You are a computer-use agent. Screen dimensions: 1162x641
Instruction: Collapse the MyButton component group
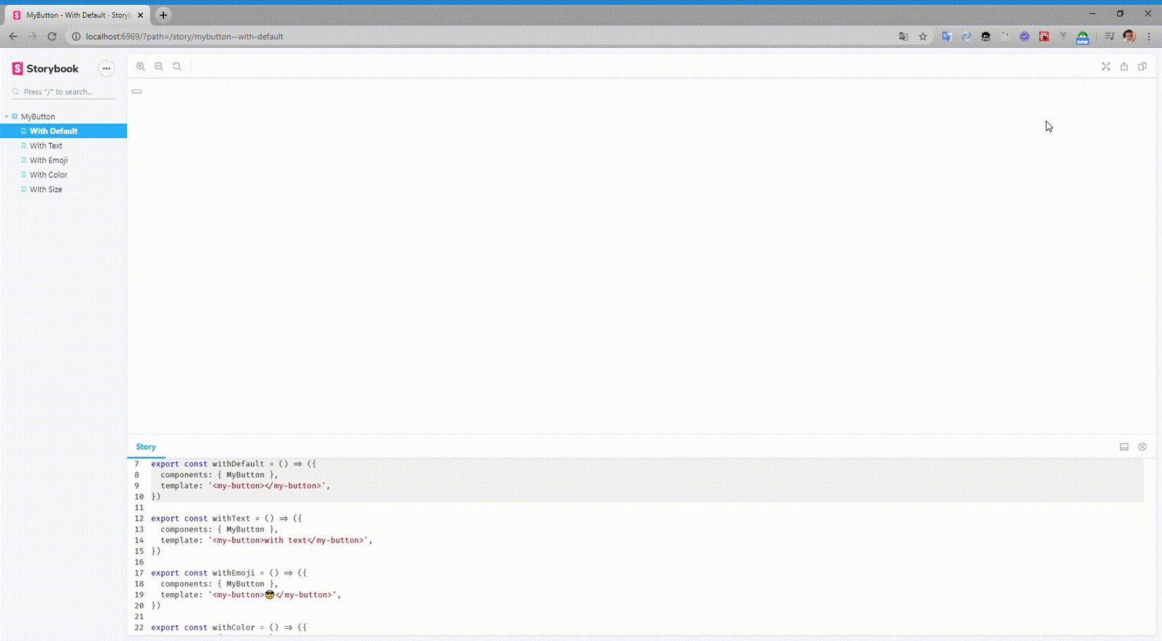point(37,116)
